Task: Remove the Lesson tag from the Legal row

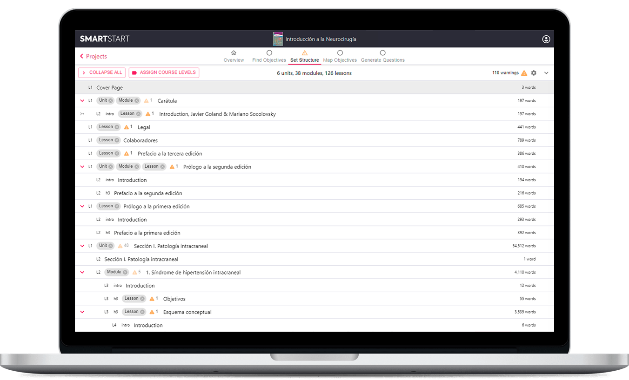Action: click(117, 127)
